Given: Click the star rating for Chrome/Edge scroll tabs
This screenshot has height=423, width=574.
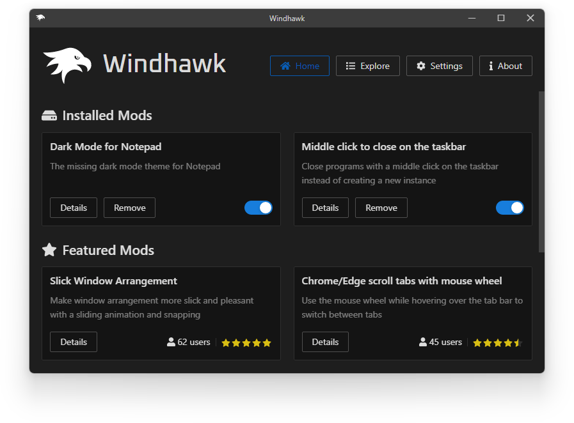Looking at the screenshot, I should click(497, 342).
